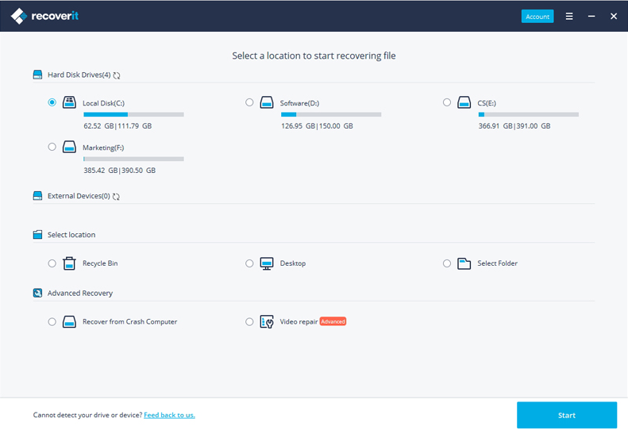Click the Video repair icon

tap(267, 322)
